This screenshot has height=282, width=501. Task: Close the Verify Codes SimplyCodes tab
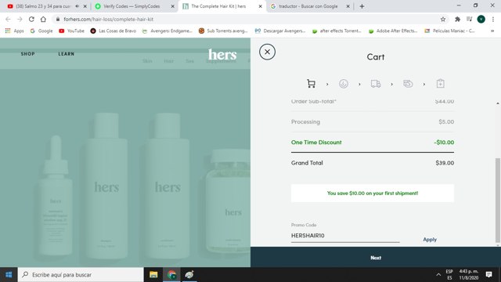[x=172, y=6]
